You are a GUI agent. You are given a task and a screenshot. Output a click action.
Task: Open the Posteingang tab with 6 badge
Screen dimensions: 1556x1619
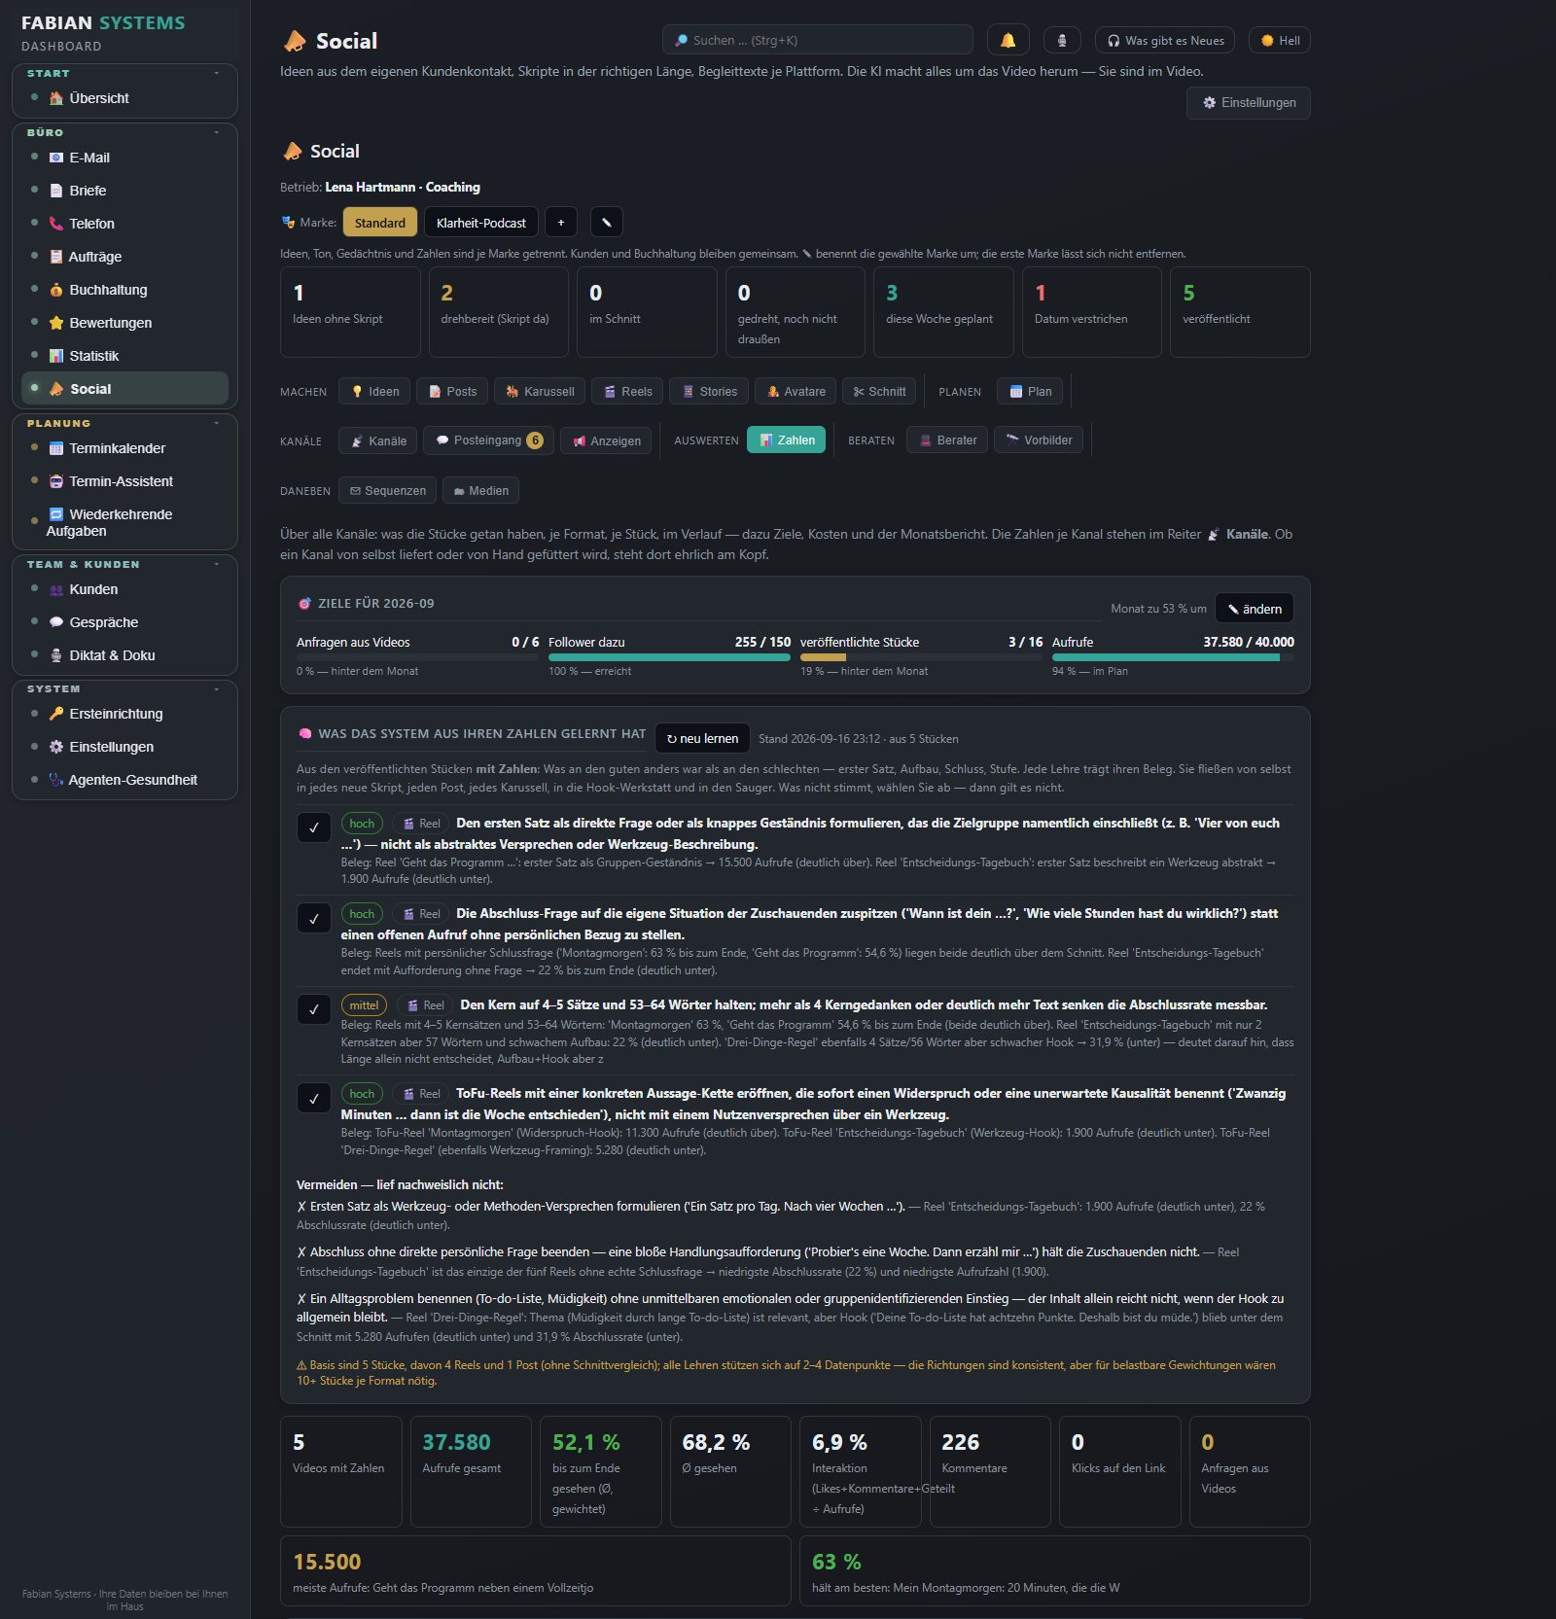click(x=489, y=440)
